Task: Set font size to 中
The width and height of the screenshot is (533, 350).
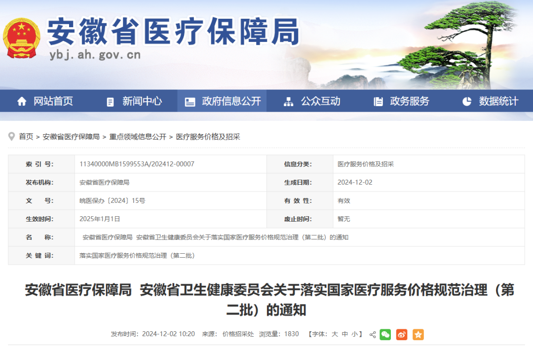Action: (344, 334)
